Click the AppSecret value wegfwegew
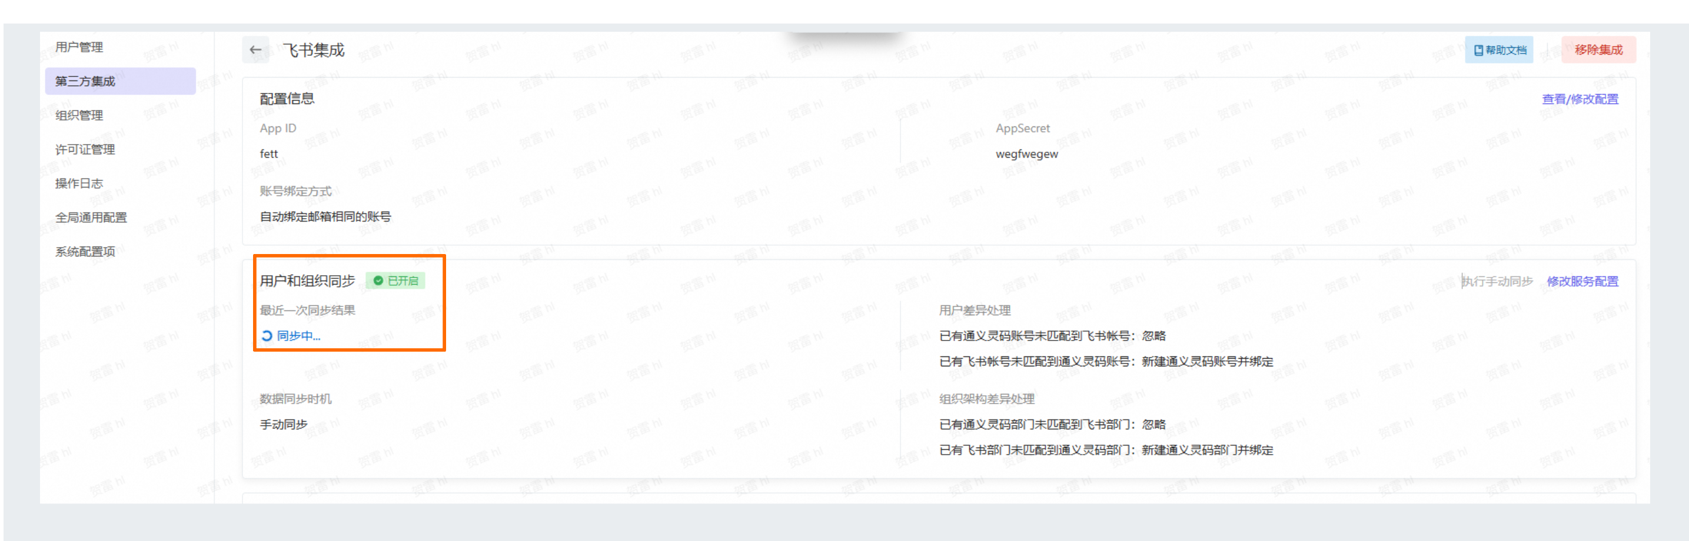 pos(1026,154)
